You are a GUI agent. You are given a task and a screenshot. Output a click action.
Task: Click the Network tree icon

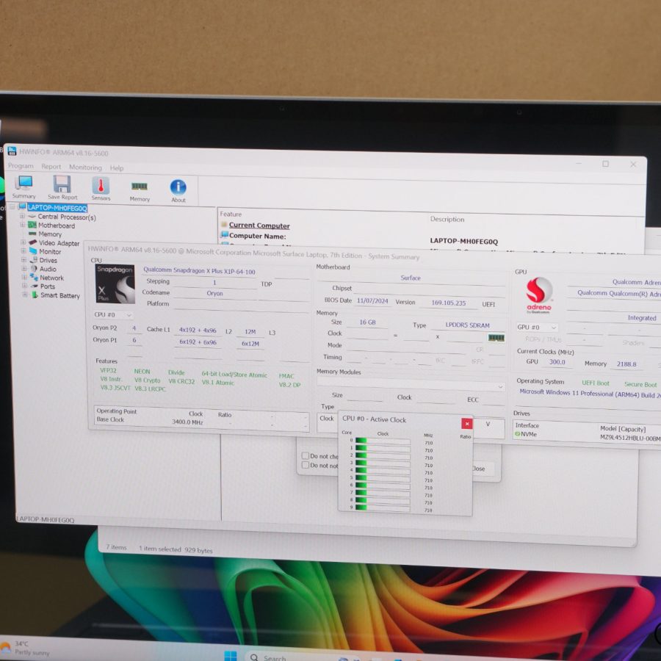pyautogui.click(x=34, y=278)
